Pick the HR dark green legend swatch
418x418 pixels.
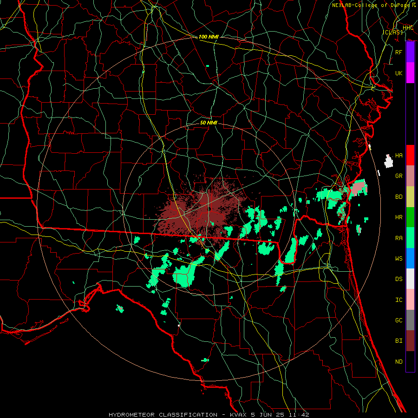tap(410, 217)
